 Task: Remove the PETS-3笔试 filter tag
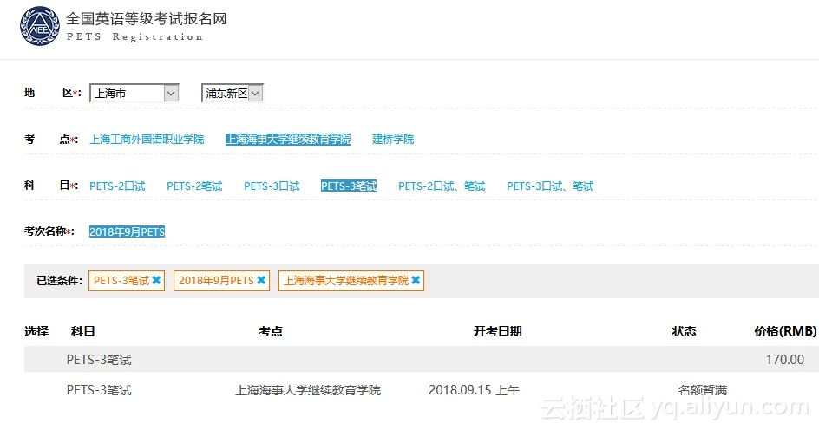click(x=156, y=280)
